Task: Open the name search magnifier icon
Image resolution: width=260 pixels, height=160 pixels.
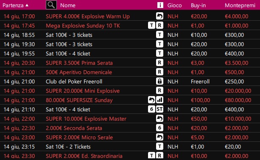Action: [x=51, y=5]
